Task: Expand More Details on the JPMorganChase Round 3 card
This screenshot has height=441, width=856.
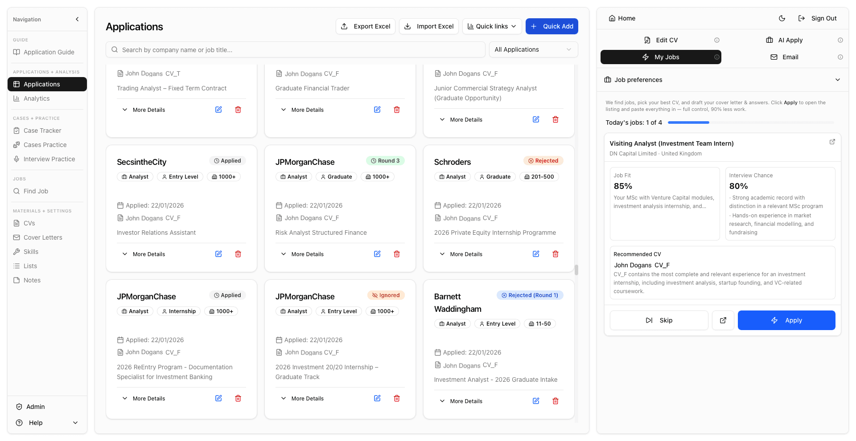Action: (x=302, y=254)
